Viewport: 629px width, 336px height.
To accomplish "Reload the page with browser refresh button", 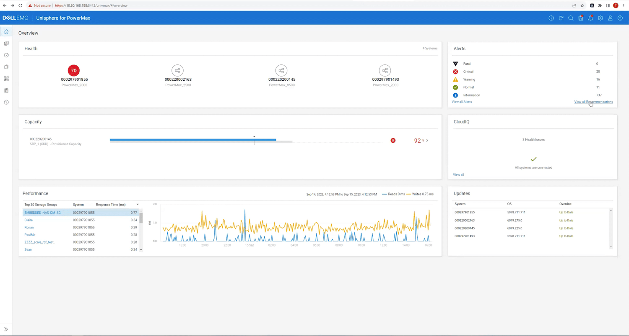I will 20,5.
